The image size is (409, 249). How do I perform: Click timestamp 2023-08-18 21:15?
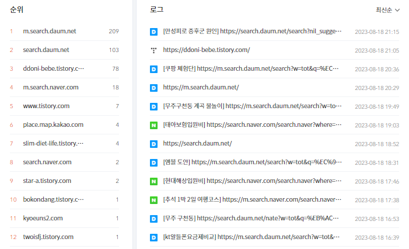point(377,32)
